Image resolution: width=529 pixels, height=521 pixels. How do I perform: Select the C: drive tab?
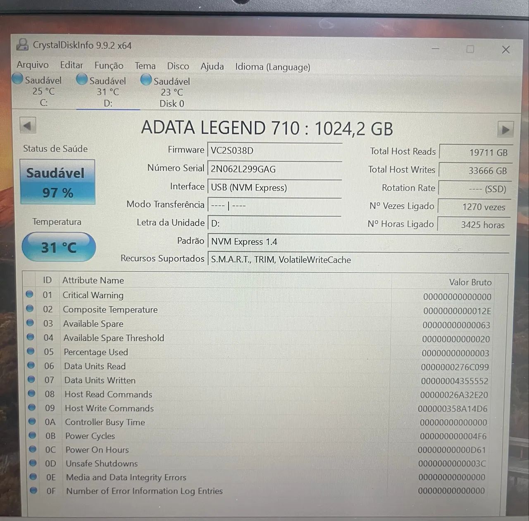pyautogui.click(x=43, y=91)
